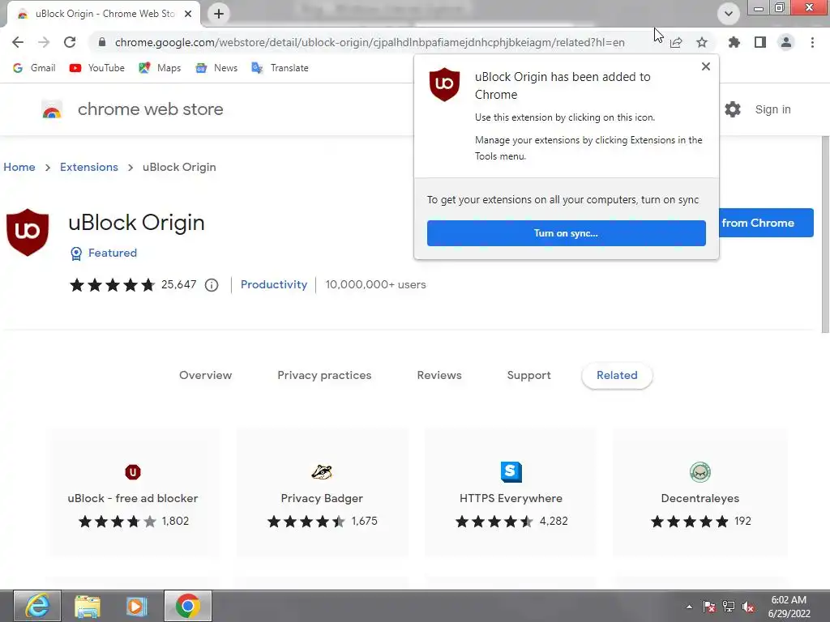The image size is (830, 622).
Task: Open the HTTPS Everywhere extension card
Action: 511,492
